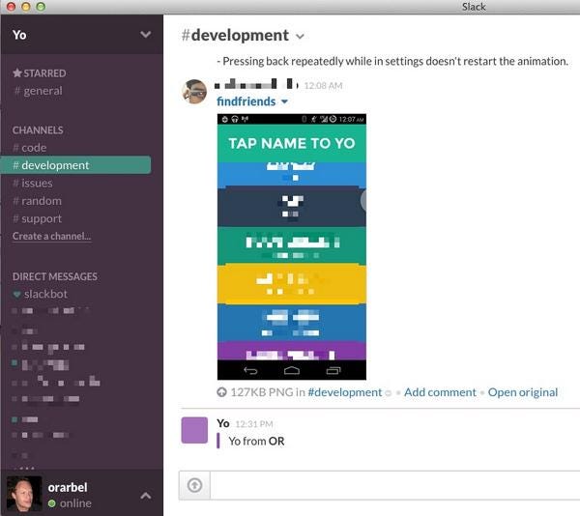Click the Add comment link
The width and height of the screenshot is (580, 516).
point(440,392)
